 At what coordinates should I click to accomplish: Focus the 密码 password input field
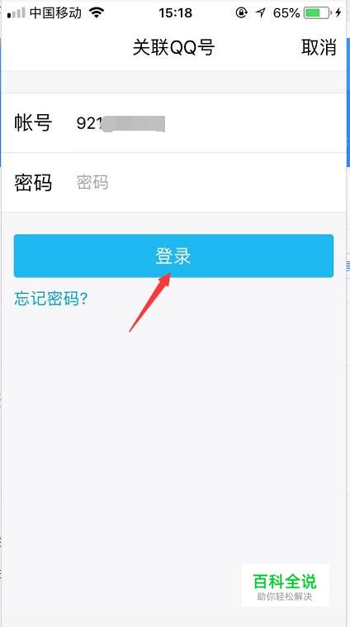pos(207,182)
